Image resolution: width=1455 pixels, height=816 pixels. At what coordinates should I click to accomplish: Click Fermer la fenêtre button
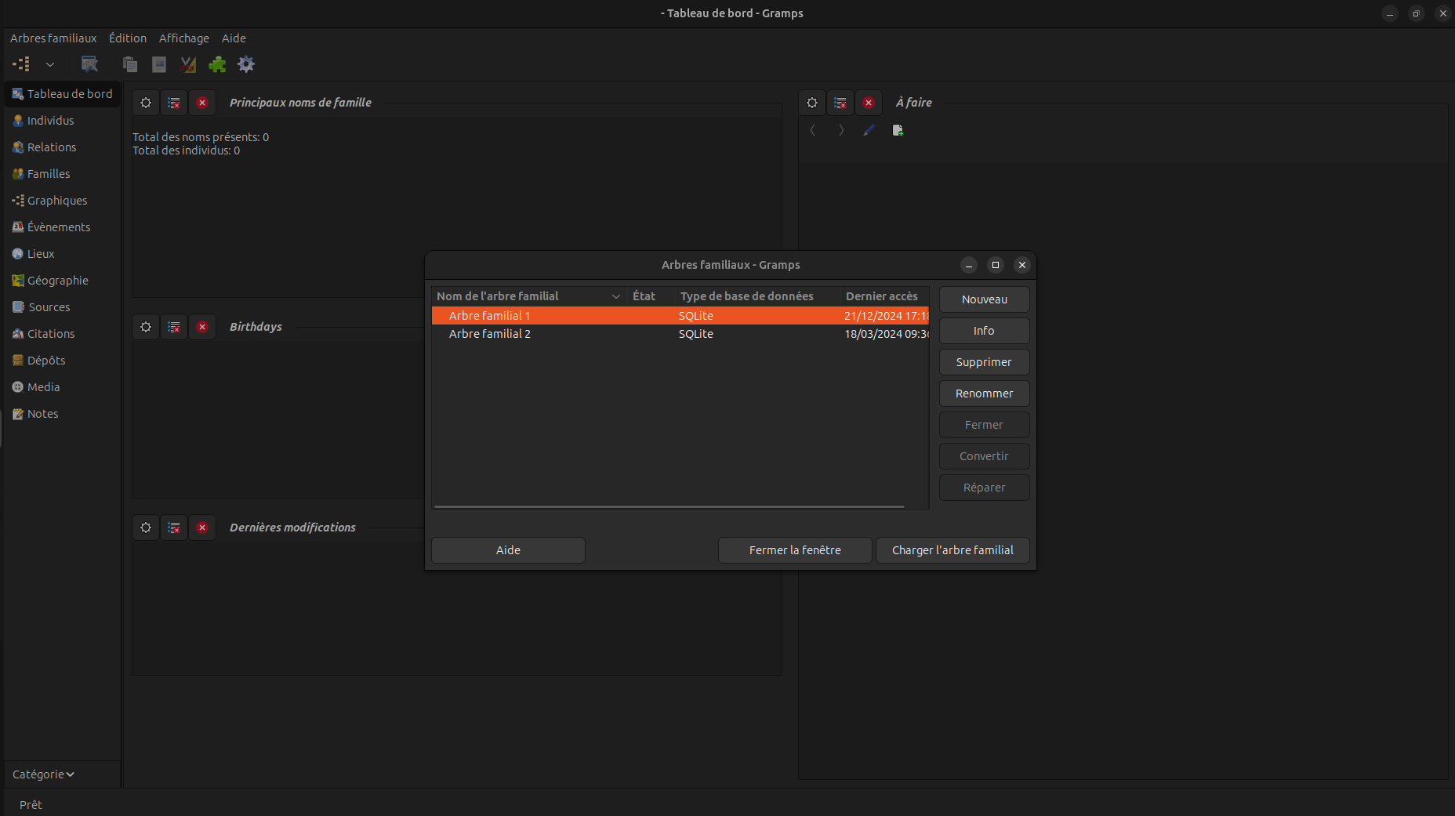(795, 550)
